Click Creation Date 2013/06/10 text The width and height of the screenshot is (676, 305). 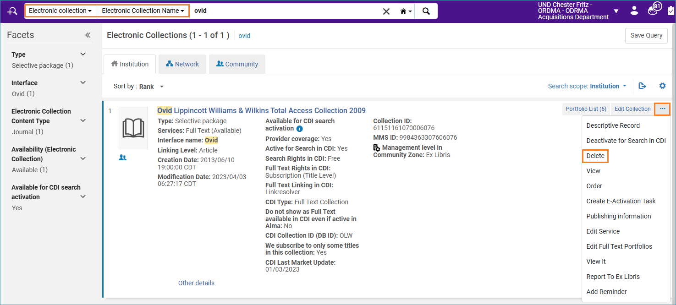pos(196,163)
